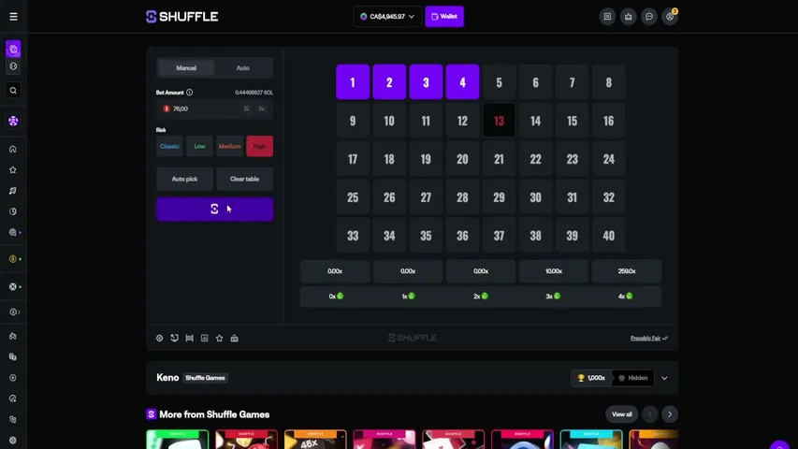Deselect Keno number 2
This screenshot has height=449, width=798.
(x=389, y=82)
